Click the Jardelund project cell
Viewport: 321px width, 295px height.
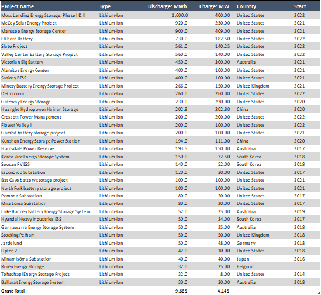tap(11, 243)
